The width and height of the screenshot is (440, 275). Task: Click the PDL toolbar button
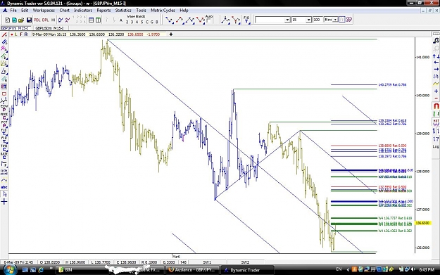[x=37, y=20]
